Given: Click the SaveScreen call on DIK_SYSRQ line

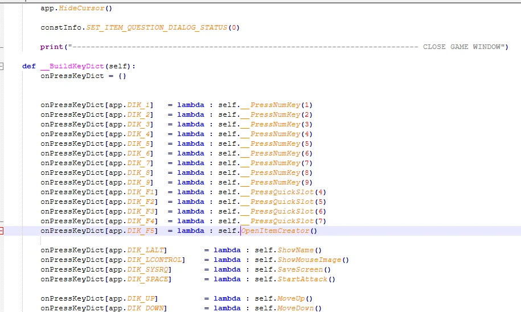Looking at the screenshot, I should tap(301, 269).
